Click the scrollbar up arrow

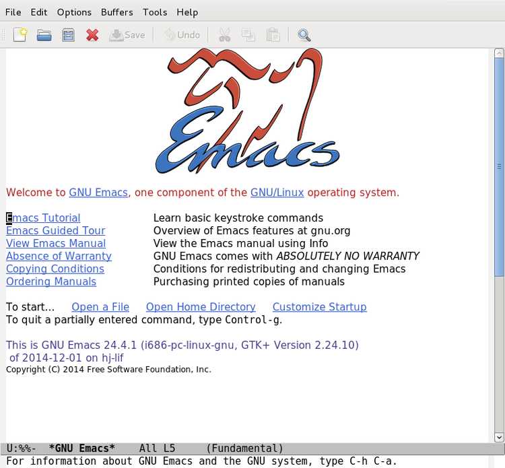499,53
